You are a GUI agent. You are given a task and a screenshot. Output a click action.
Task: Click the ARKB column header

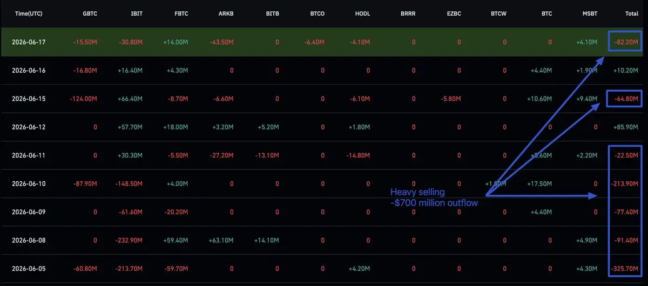[226, 13]
